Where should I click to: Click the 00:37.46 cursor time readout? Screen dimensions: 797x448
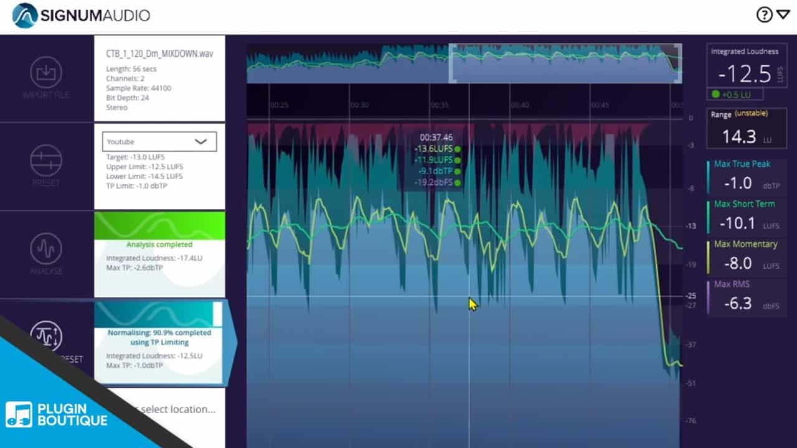(436, 138)
